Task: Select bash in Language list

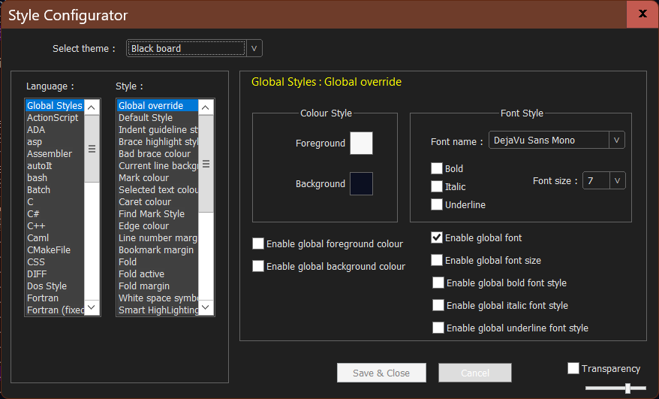Action: pyautogui.click(x=55, y=177)
